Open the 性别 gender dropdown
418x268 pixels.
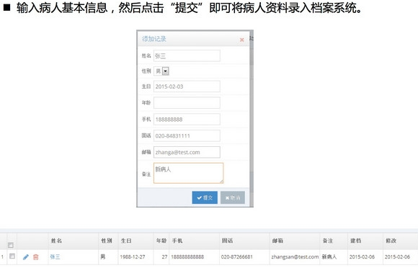[x=161, y=71]
